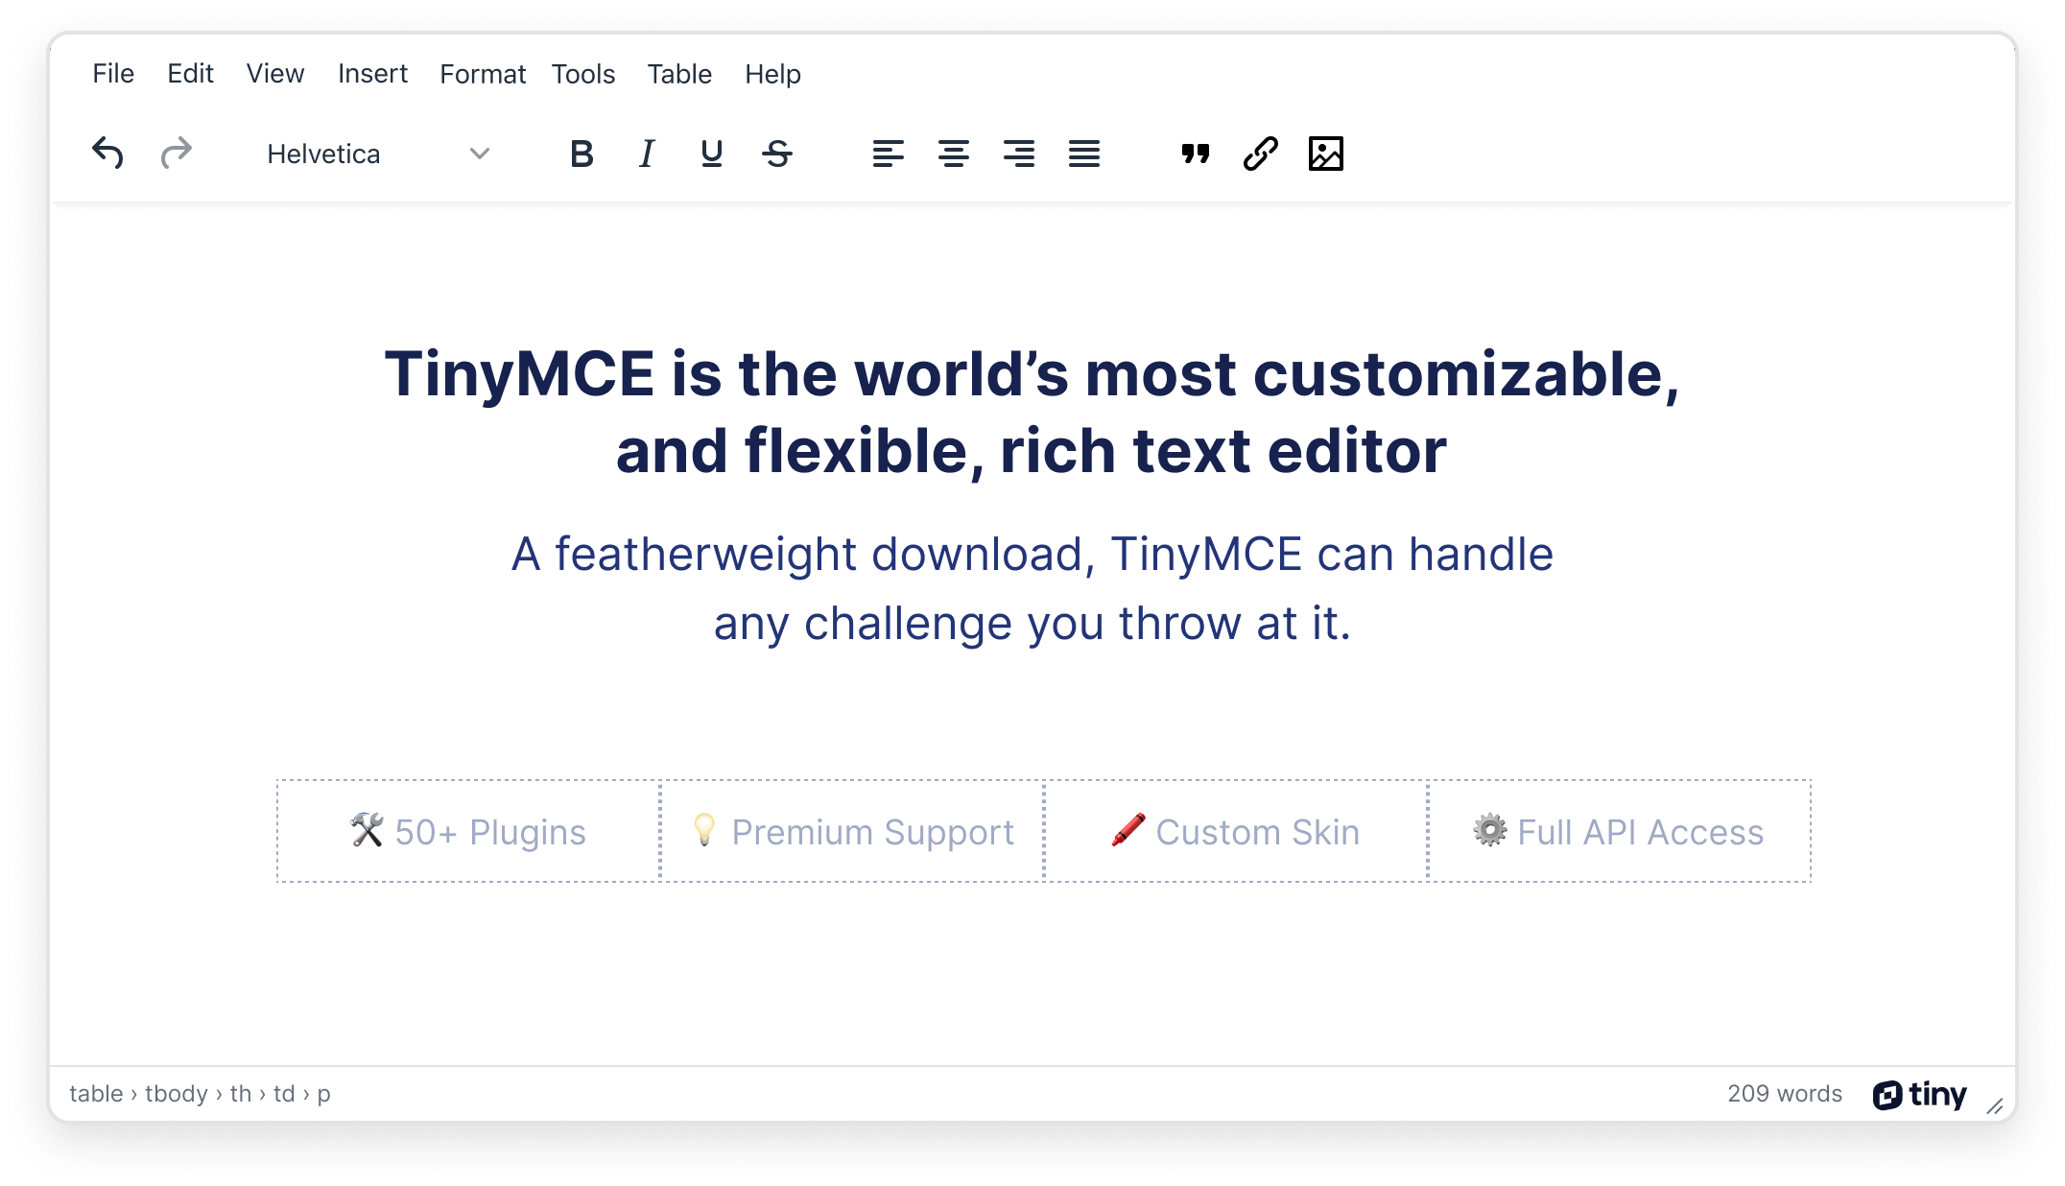Toggle underline formatting
The height and width of the screenshot is (1186, 2065).
711,154
